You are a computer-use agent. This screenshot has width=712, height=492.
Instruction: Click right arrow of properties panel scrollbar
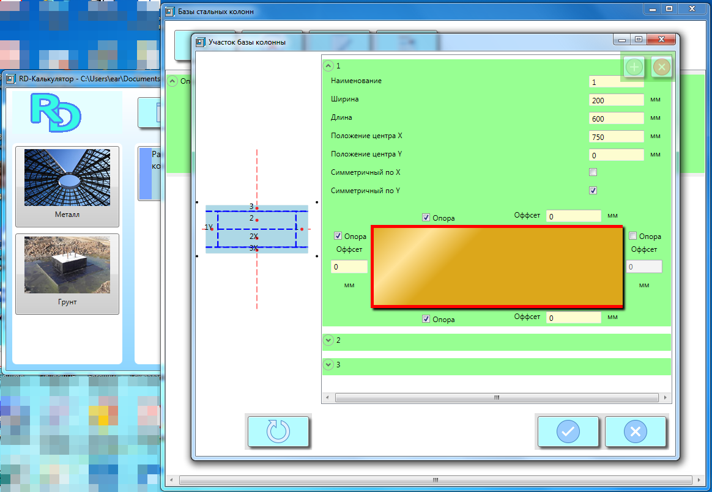[x=666, y=398]
